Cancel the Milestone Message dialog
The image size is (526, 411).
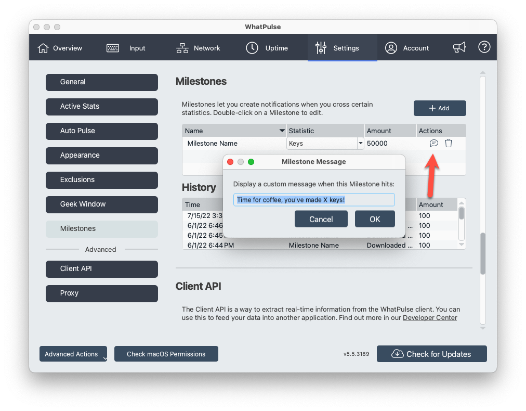(321, 219)
